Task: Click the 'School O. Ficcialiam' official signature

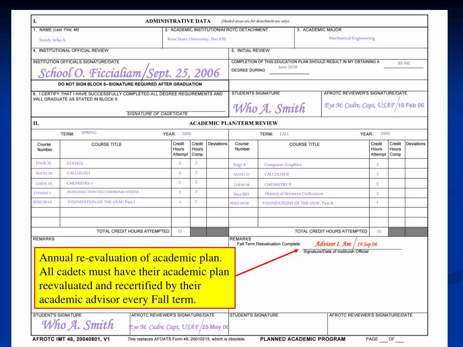Action: coord(90,73)
